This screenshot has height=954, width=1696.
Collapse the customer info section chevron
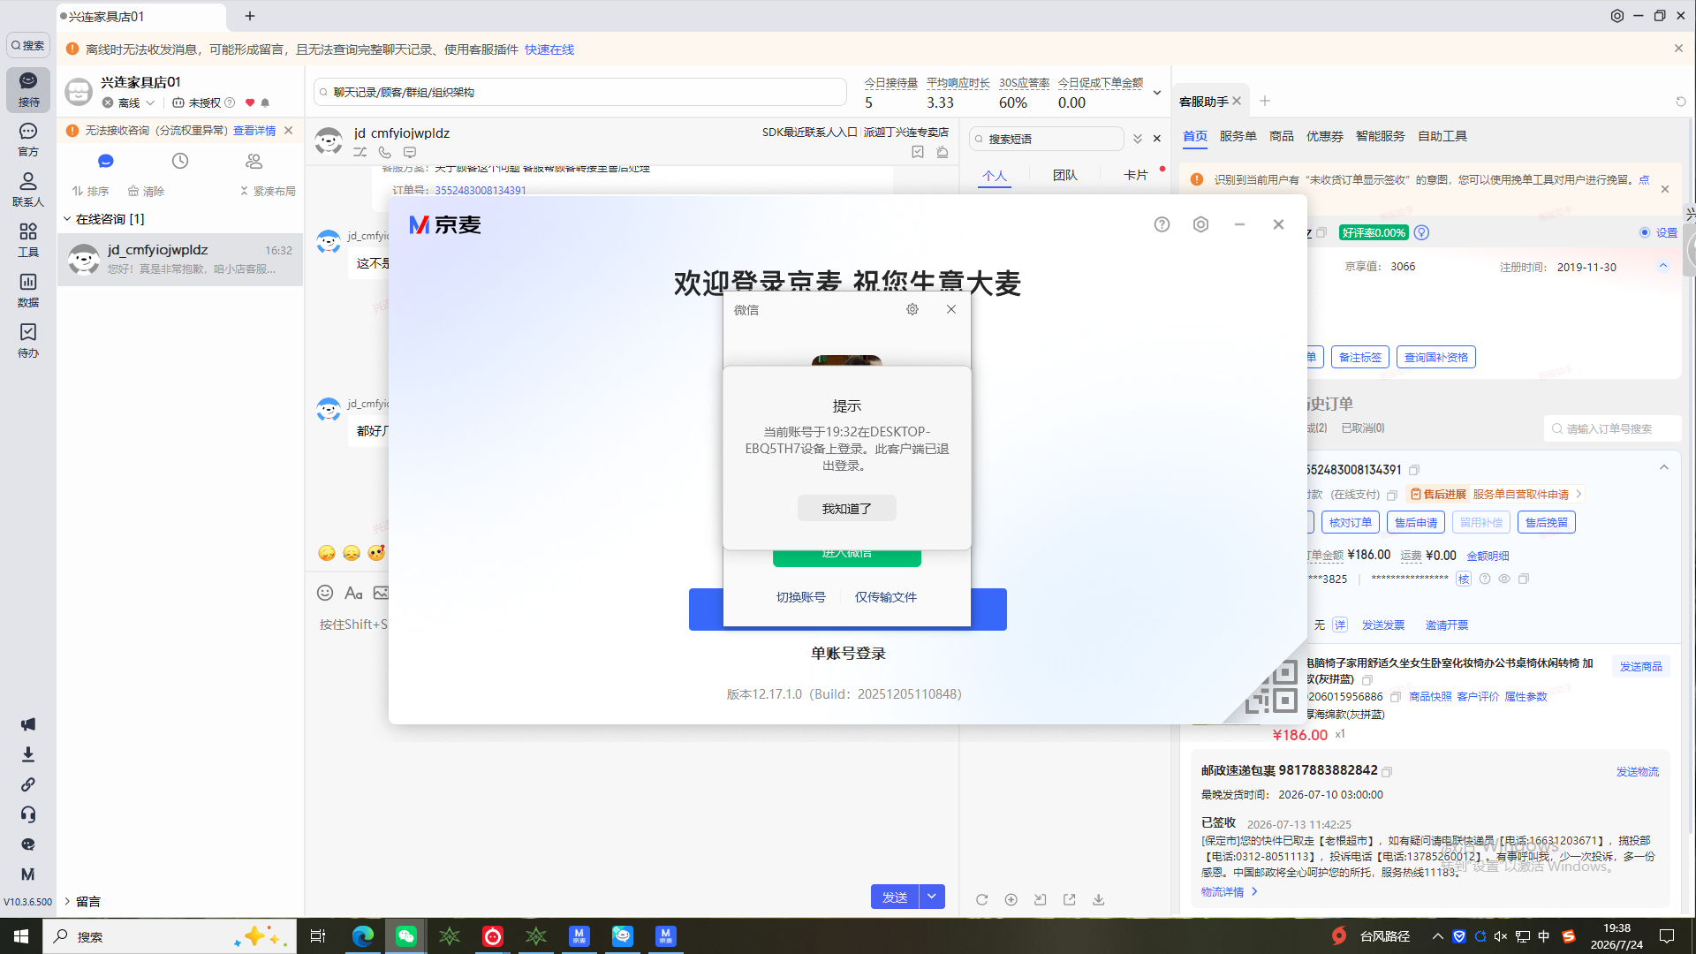1663,266
